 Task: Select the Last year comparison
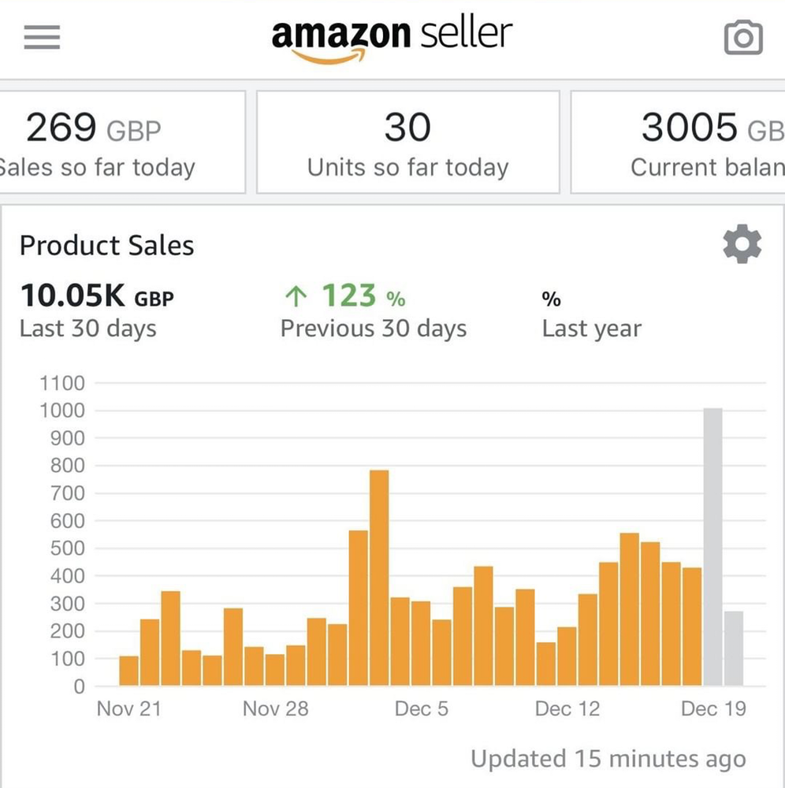tap(591, 314)
